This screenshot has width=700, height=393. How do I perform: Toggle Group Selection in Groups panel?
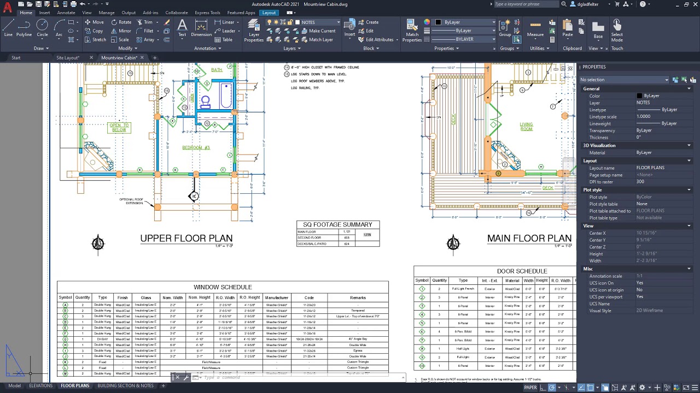click(x=517, y=39)
